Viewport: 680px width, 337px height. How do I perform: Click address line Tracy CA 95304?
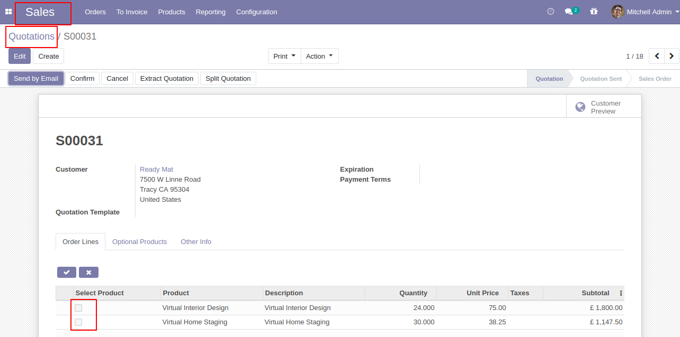click(x=164, y=190)
